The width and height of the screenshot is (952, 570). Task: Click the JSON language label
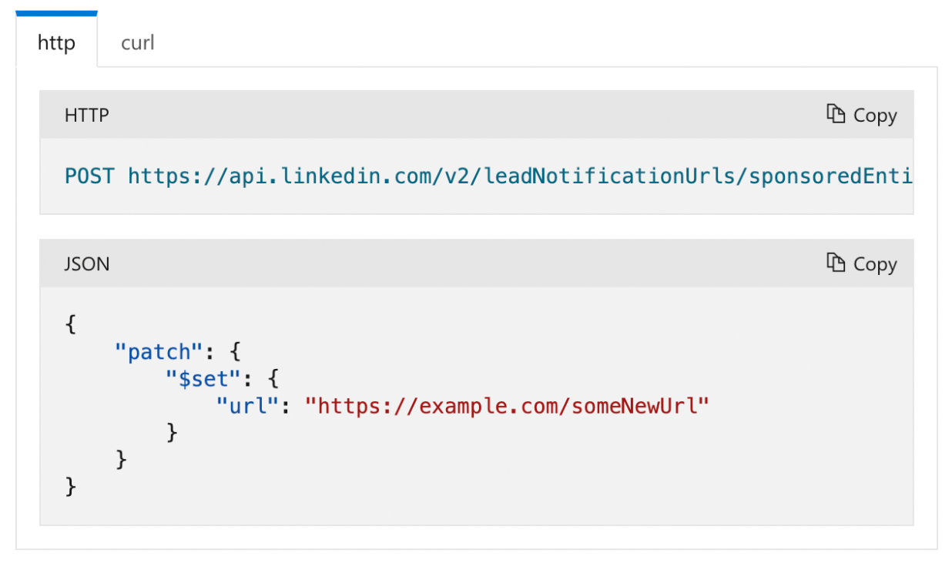pos(87,264)
